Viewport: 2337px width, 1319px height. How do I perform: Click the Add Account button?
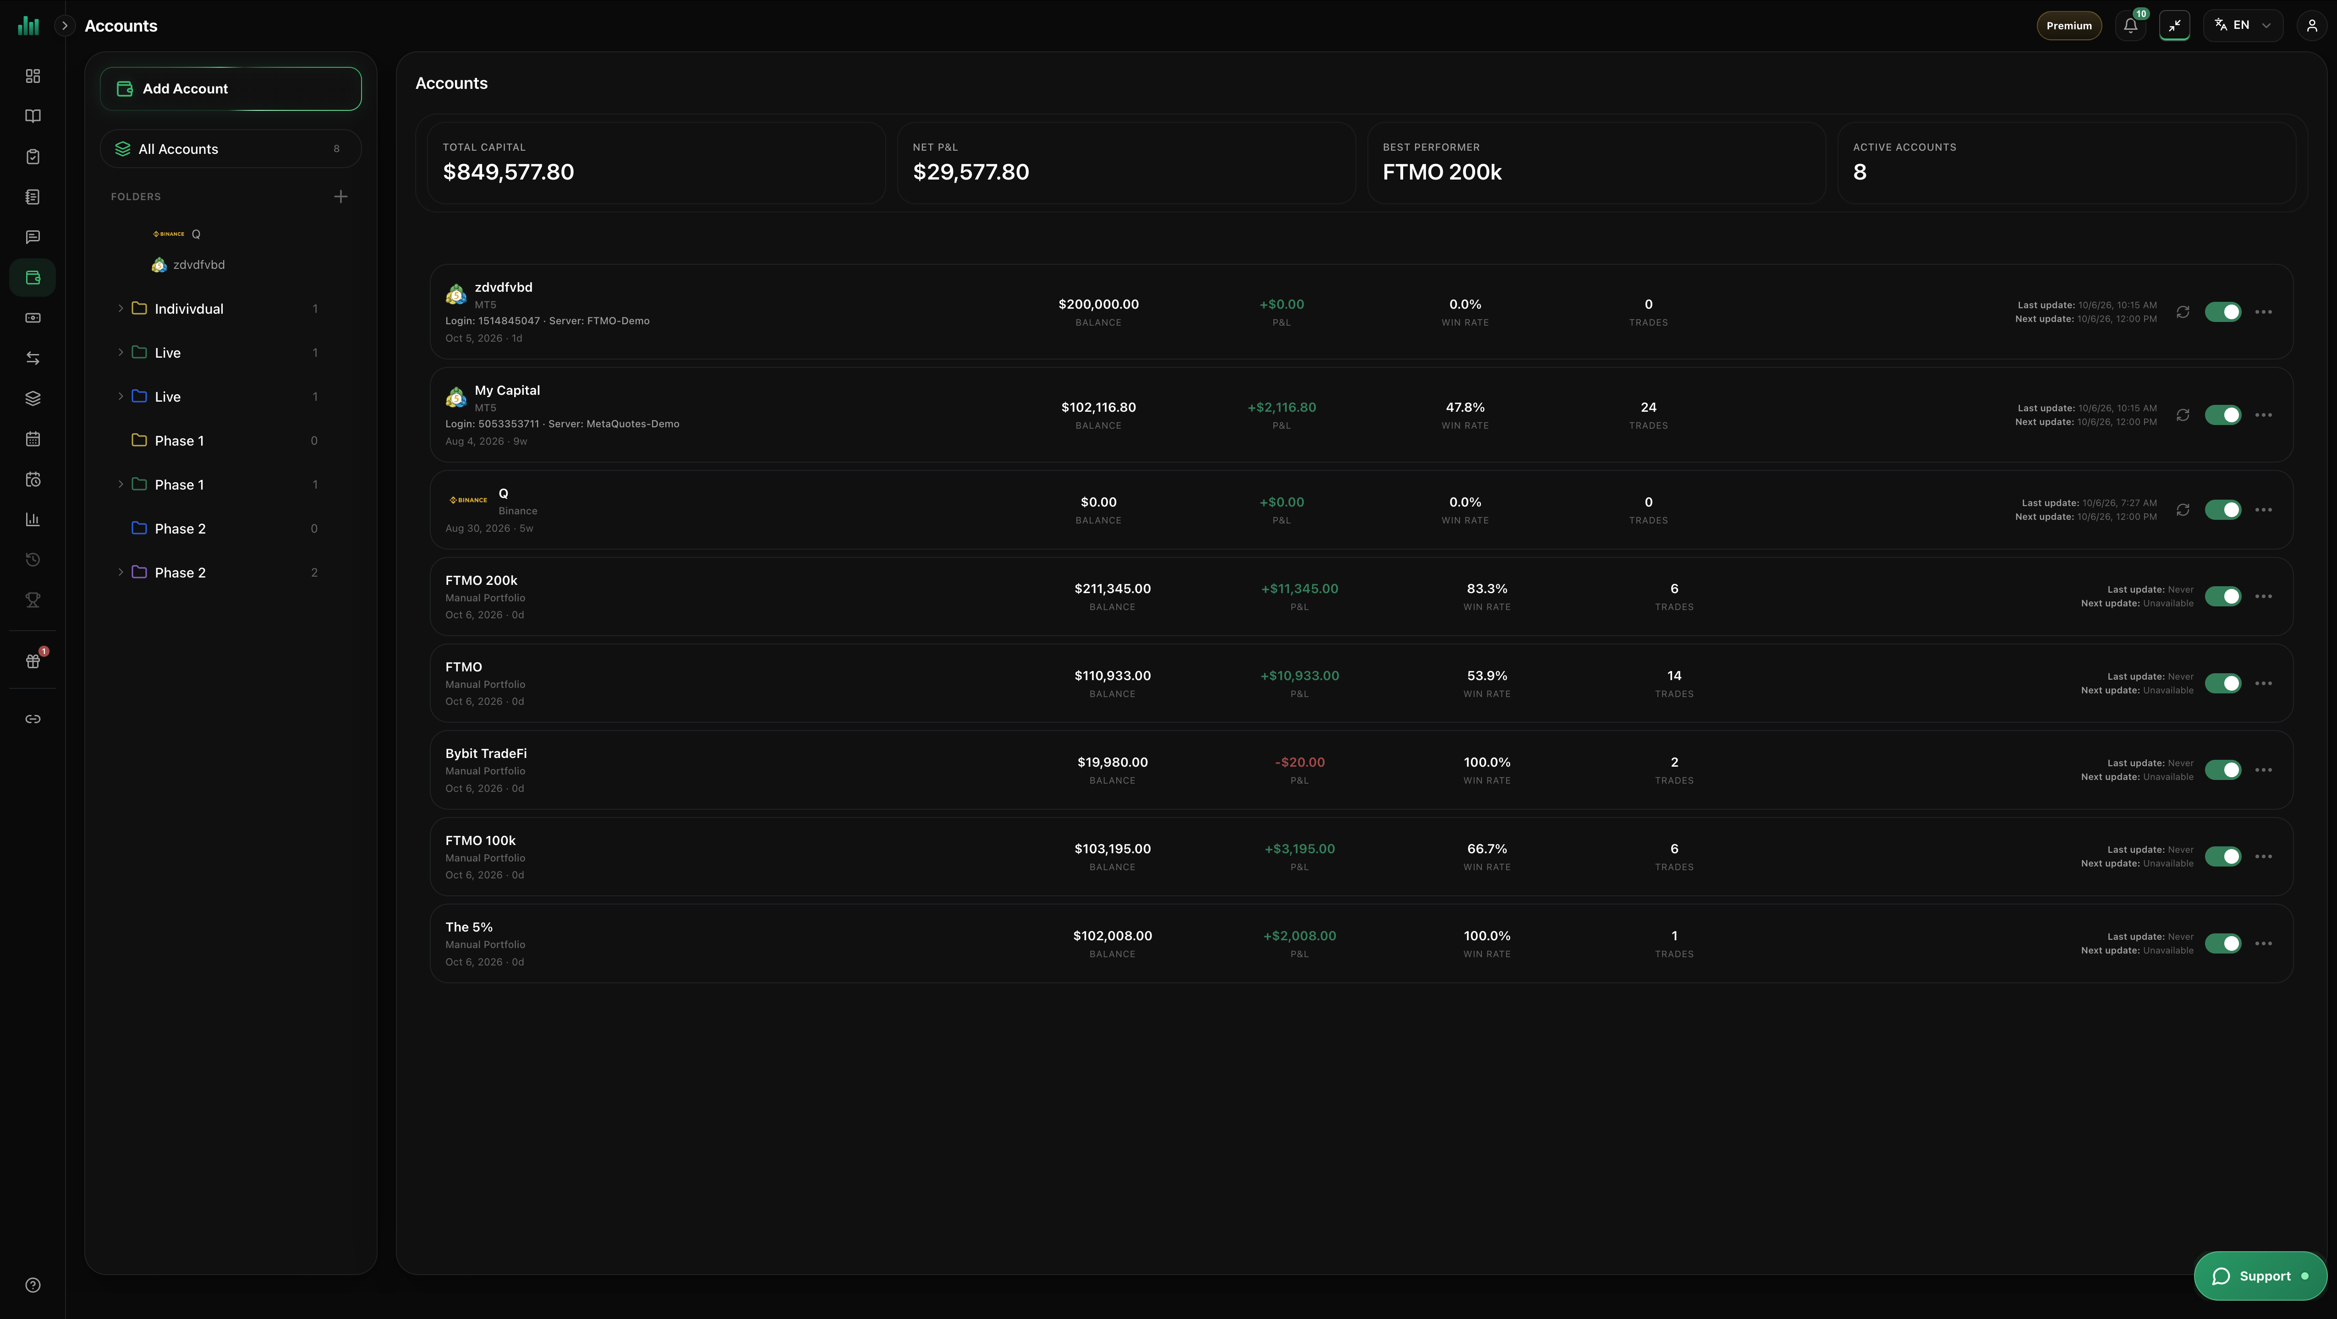tap(230, 89)
